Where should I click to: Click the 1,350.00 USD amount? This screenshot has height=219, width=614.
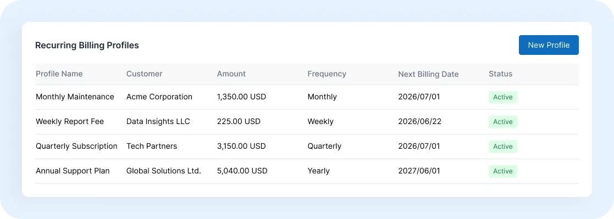coord(242,97)
